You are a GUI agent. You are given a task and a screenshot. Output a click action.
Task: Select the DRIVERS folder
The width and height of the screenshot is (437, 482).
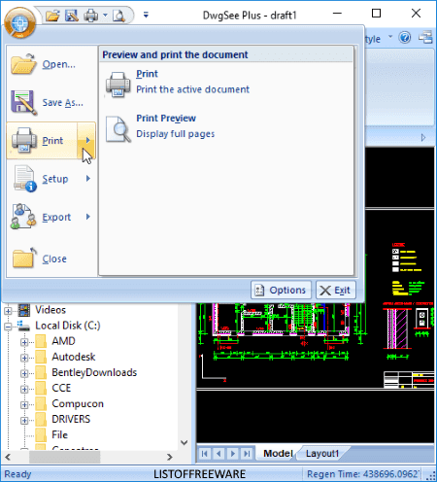click(x=71, y=419)
